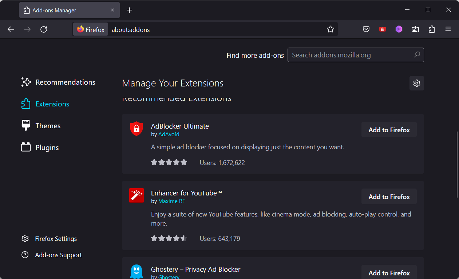Go back one page in Firefox
The height and width of the screenshot is (279, 459).
(x=11, y=29)
